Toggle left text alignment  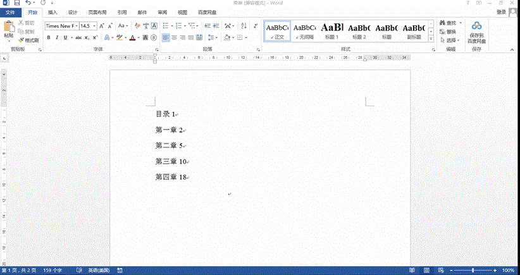click(x=166, y=38)
